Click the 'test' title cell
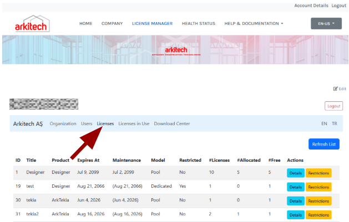Image resolution: width=349 pixels, height=222 pixels. pyautogui.click(x=30, y=186)
